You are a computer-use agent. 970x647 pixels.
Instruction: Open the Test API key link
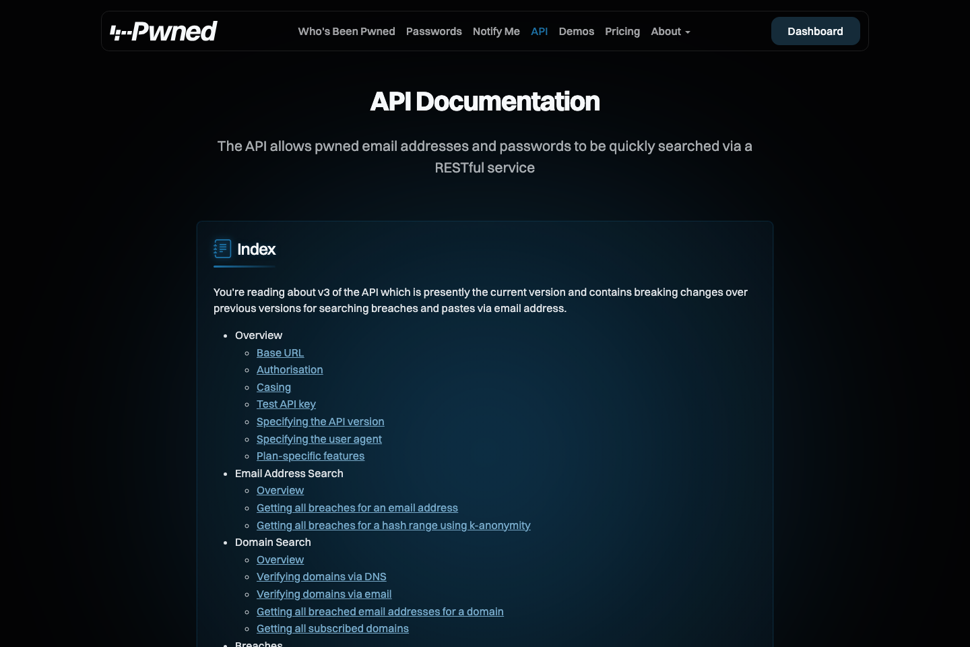pyautogui.click(x=286, y=404)
